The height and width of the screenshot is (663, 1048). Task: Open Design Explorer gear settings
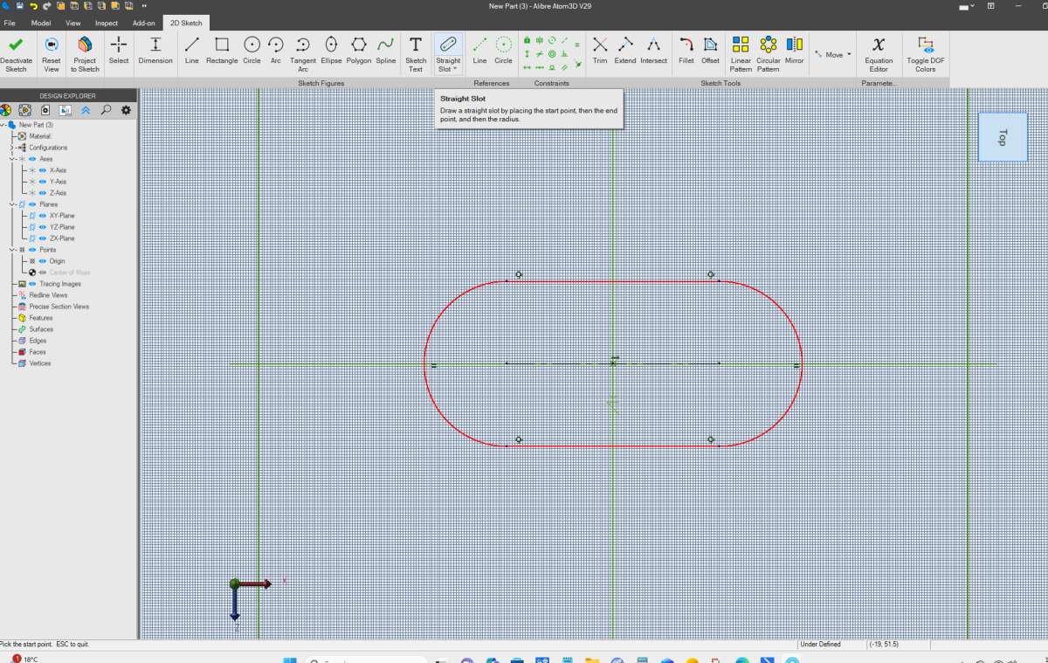coord(126,110)
